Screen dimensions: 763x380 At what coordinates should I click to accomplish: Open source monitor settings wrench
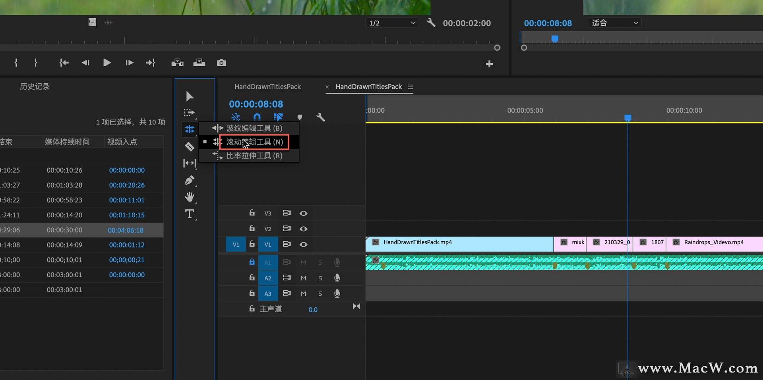[x=431, y=23]
